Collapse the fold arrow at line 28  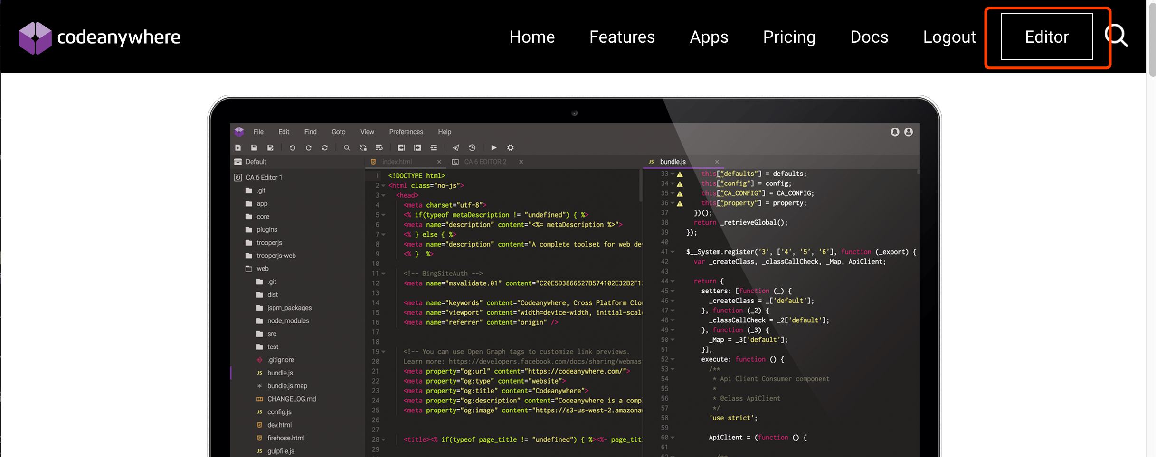(383, 440)
